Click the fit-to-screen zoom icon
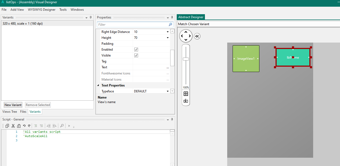Screen dimensions: 340x166 pyautogui.click(x=186, y=94)
